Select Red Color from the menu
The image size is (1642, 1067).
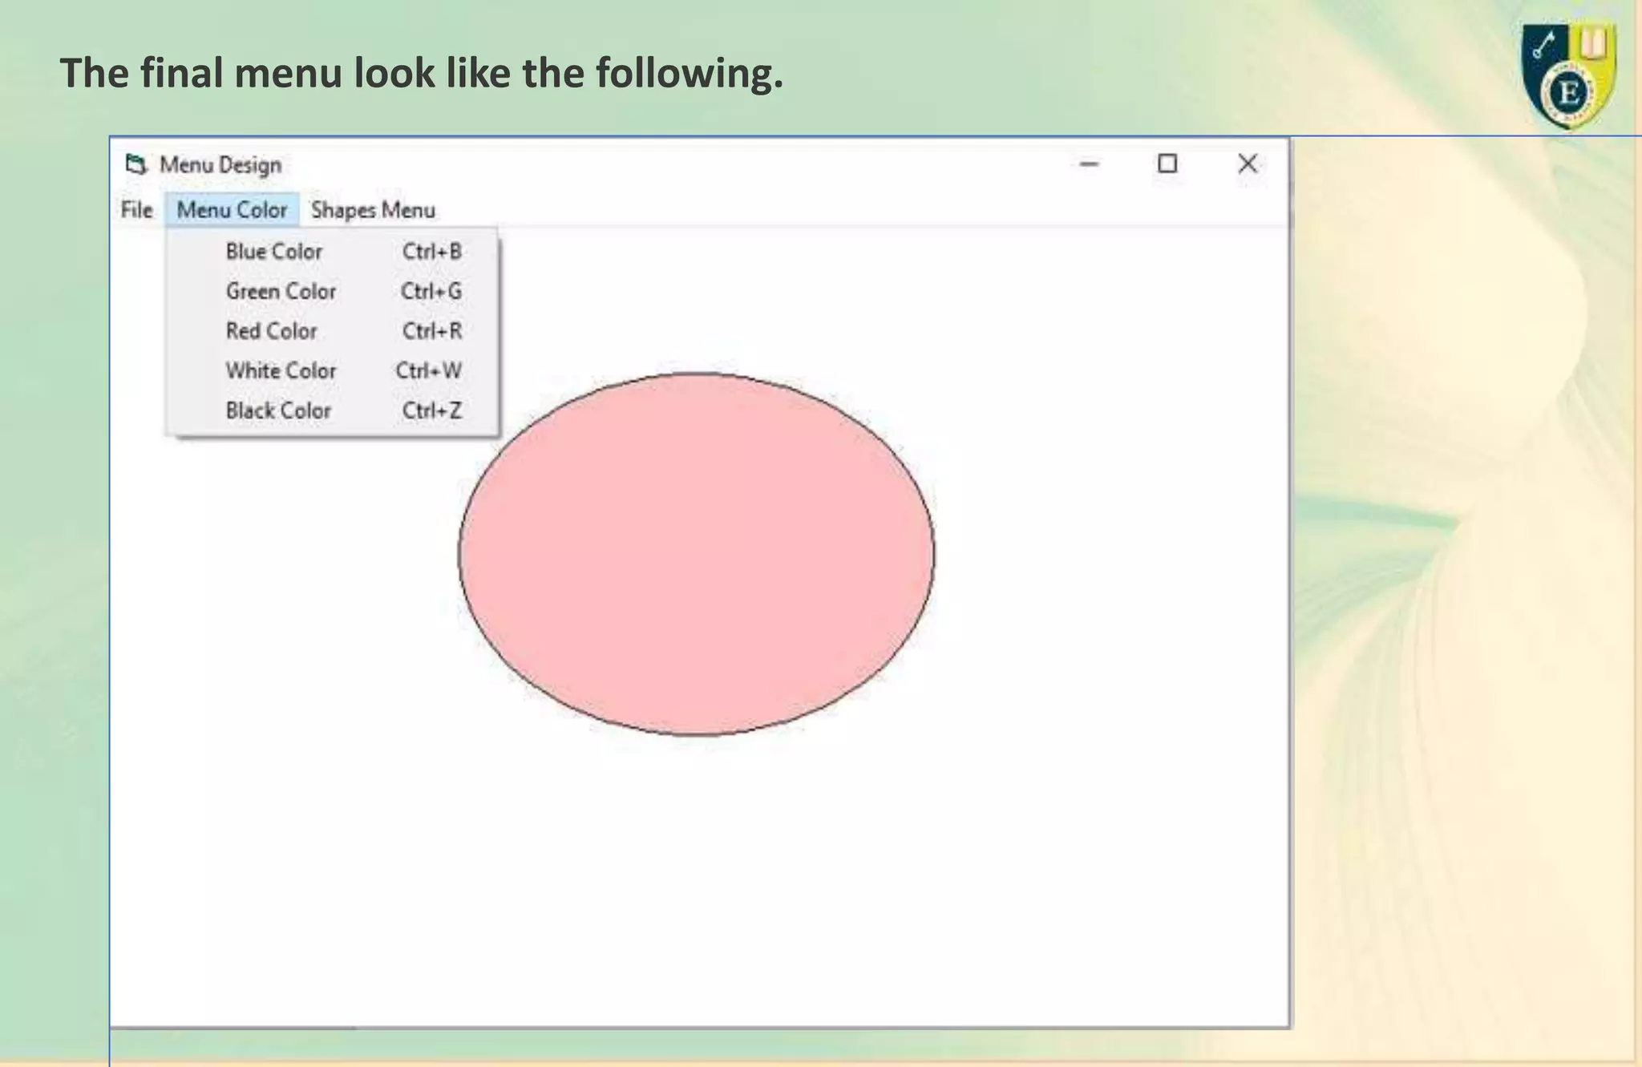click(271, 331)
